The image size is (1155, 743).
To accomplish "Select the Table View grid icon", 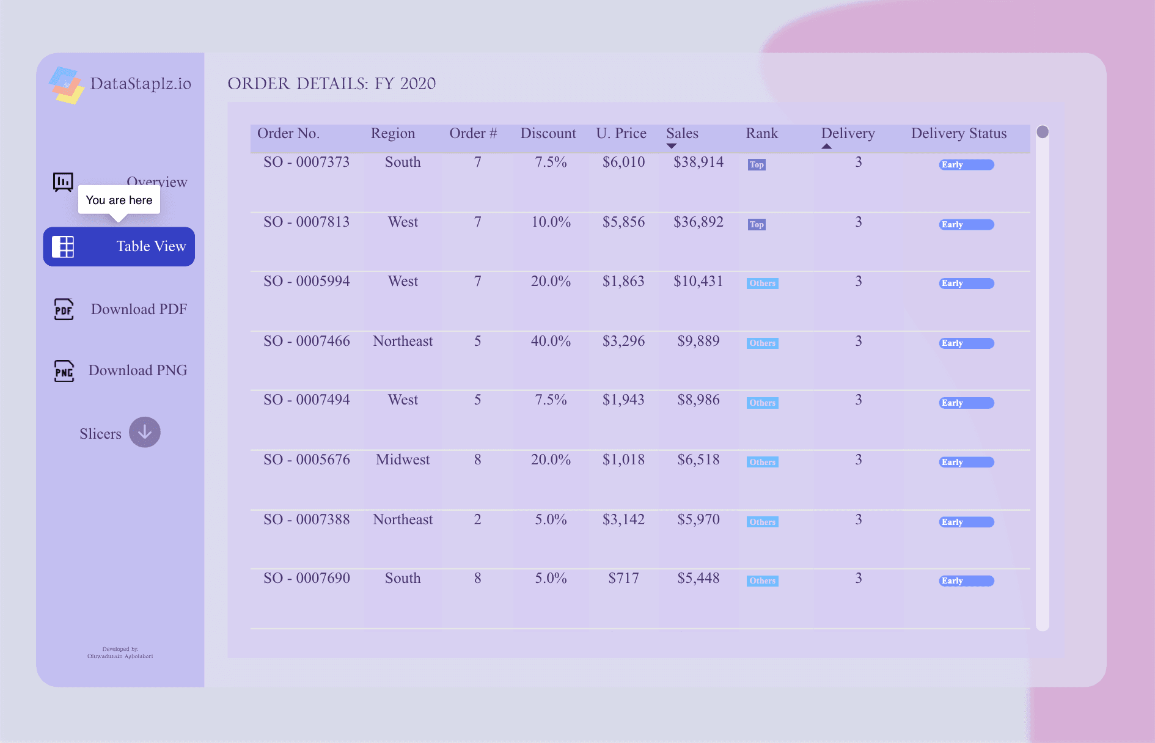I will coord(63,247).
